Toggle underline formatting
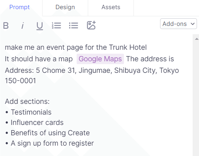Screen dimensions: 199x156 coord(40,26)
